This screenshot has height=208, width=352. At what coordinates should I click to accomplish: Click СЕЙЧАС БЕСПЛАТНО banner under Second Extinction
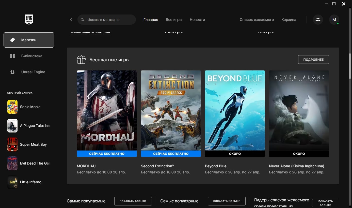point(171,154)
